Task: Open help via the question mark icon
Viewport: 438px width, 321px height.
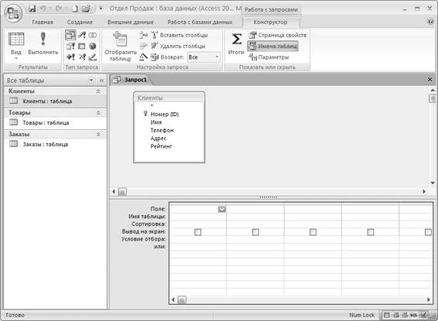Action: pyautogui.click(x=430, y=22)
